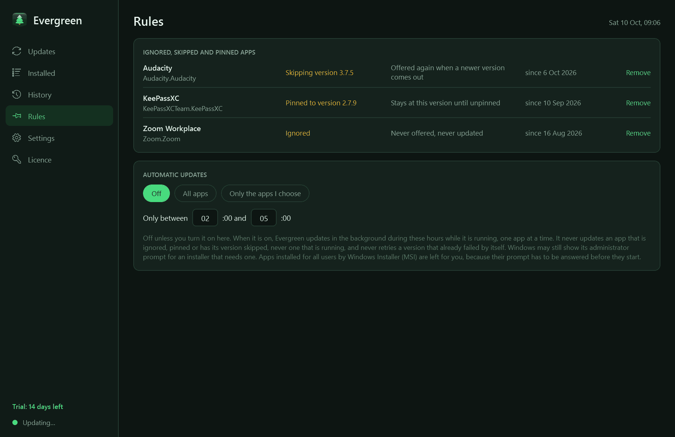This screenshot has width=675, height=437.
Task: Click the start hour field showing 02
Action: pos(205,218)
